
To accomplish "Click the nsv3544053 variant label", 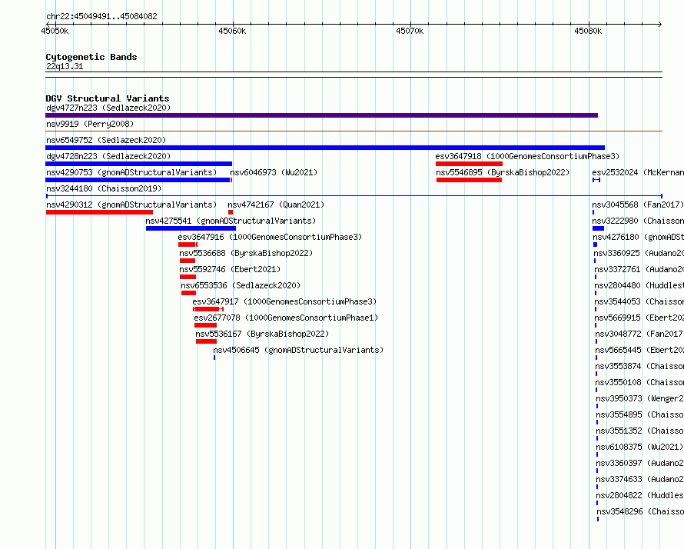I will 639,301.
